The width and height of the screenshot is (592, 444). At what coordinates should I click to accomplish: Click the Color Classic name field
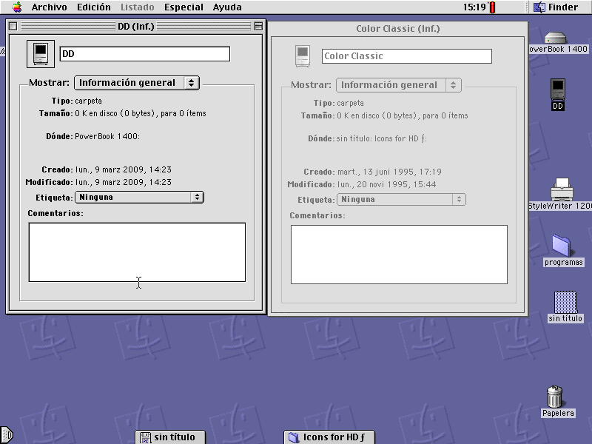coord(406,56)
